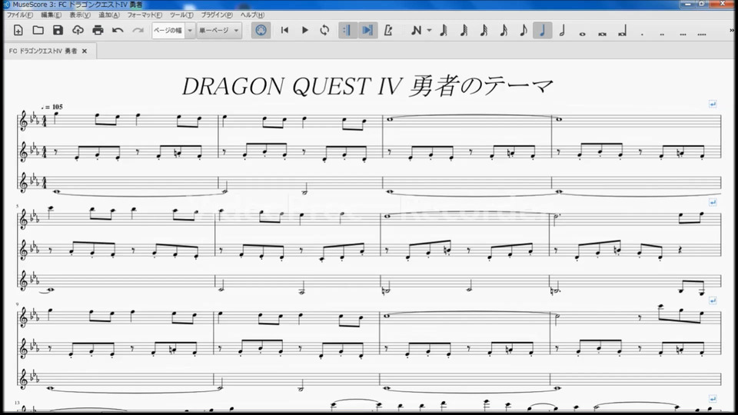Image resolution: width=738 pixels, height=415 pixels.
Task: Click the measure number 5 label
Action: pyautogui.click(x=18, y=206)
